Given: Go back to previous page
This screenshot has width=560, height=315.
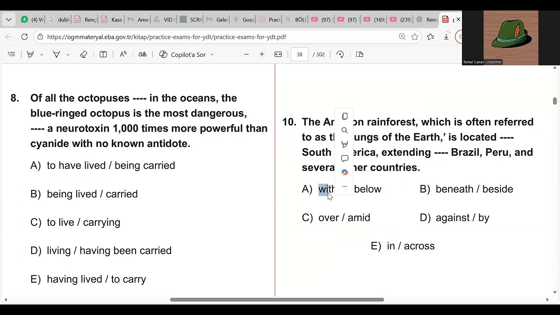Looking at the screenshot, I should [x=9, y=37].
